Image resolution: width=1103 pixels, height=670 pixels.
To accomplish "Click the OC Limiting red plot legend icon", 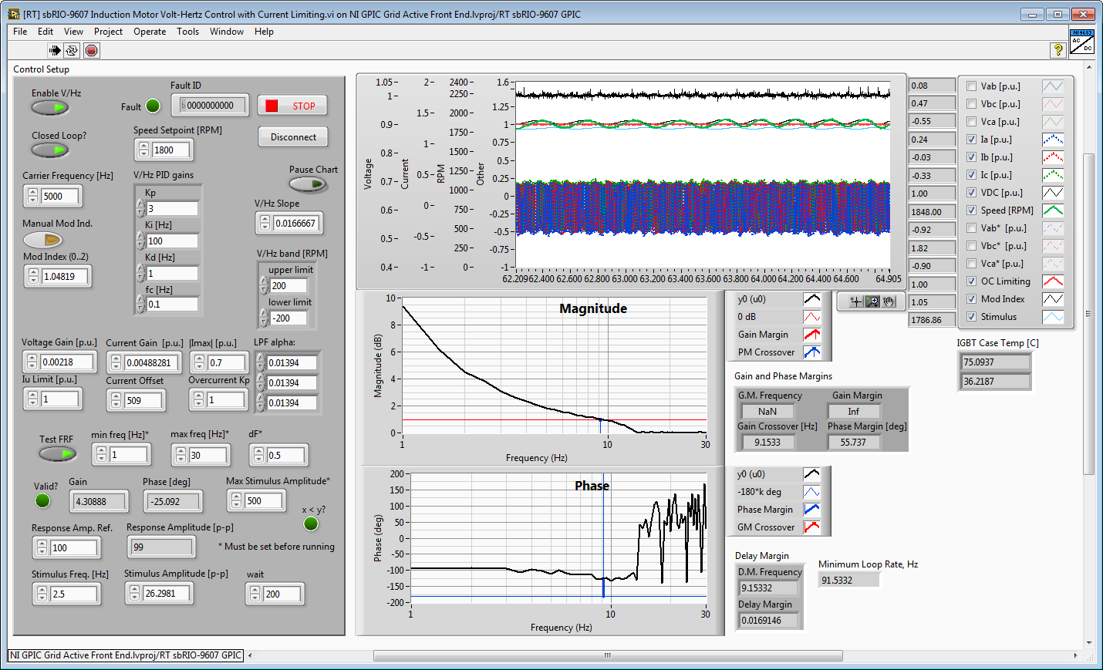I will 1053,281.
